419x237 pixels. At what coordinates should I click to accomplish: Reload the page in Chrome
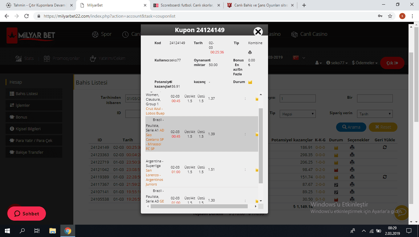coord(26,16)
